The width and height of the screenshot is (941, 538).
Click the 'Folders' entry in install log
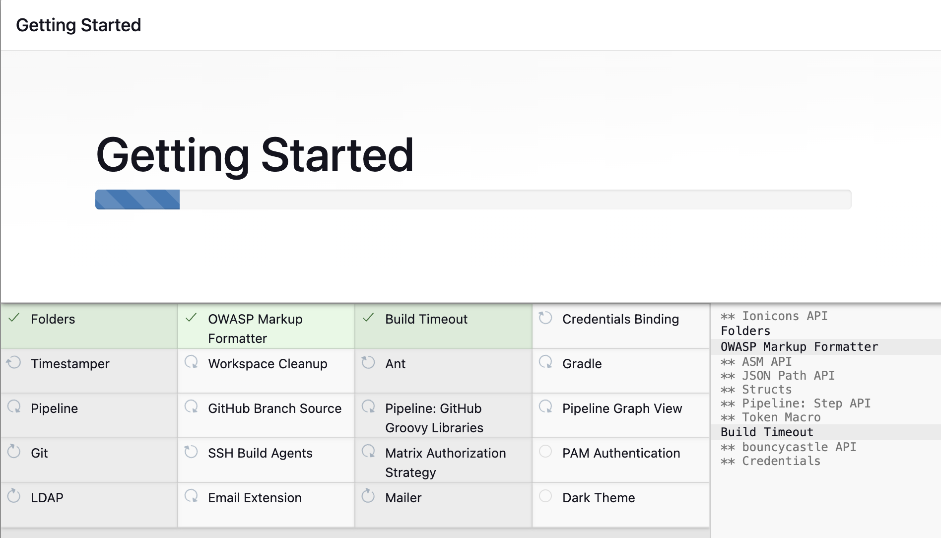(x=745, y=331)
